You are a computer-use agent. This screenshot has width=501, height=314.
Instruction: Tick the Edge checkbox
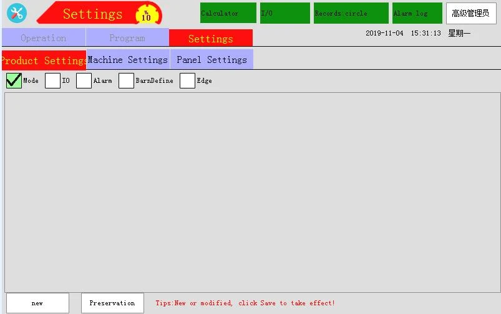pyautogui.click(x=187, y=80)
